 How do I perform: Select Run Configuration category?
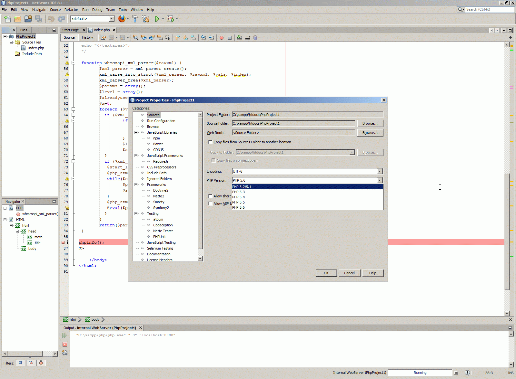(x=161, y=121)
